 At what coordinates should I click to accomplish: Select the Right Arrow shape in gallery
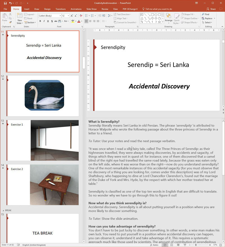(x=152, y=18)
